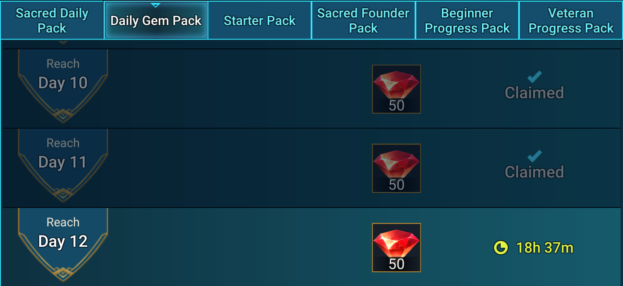Image resolution: width=623 pixels, height=286 pixels.
Task: Click the 50 count under Day 12 gem
Action: pyautogui.click(x=396, y=264)
